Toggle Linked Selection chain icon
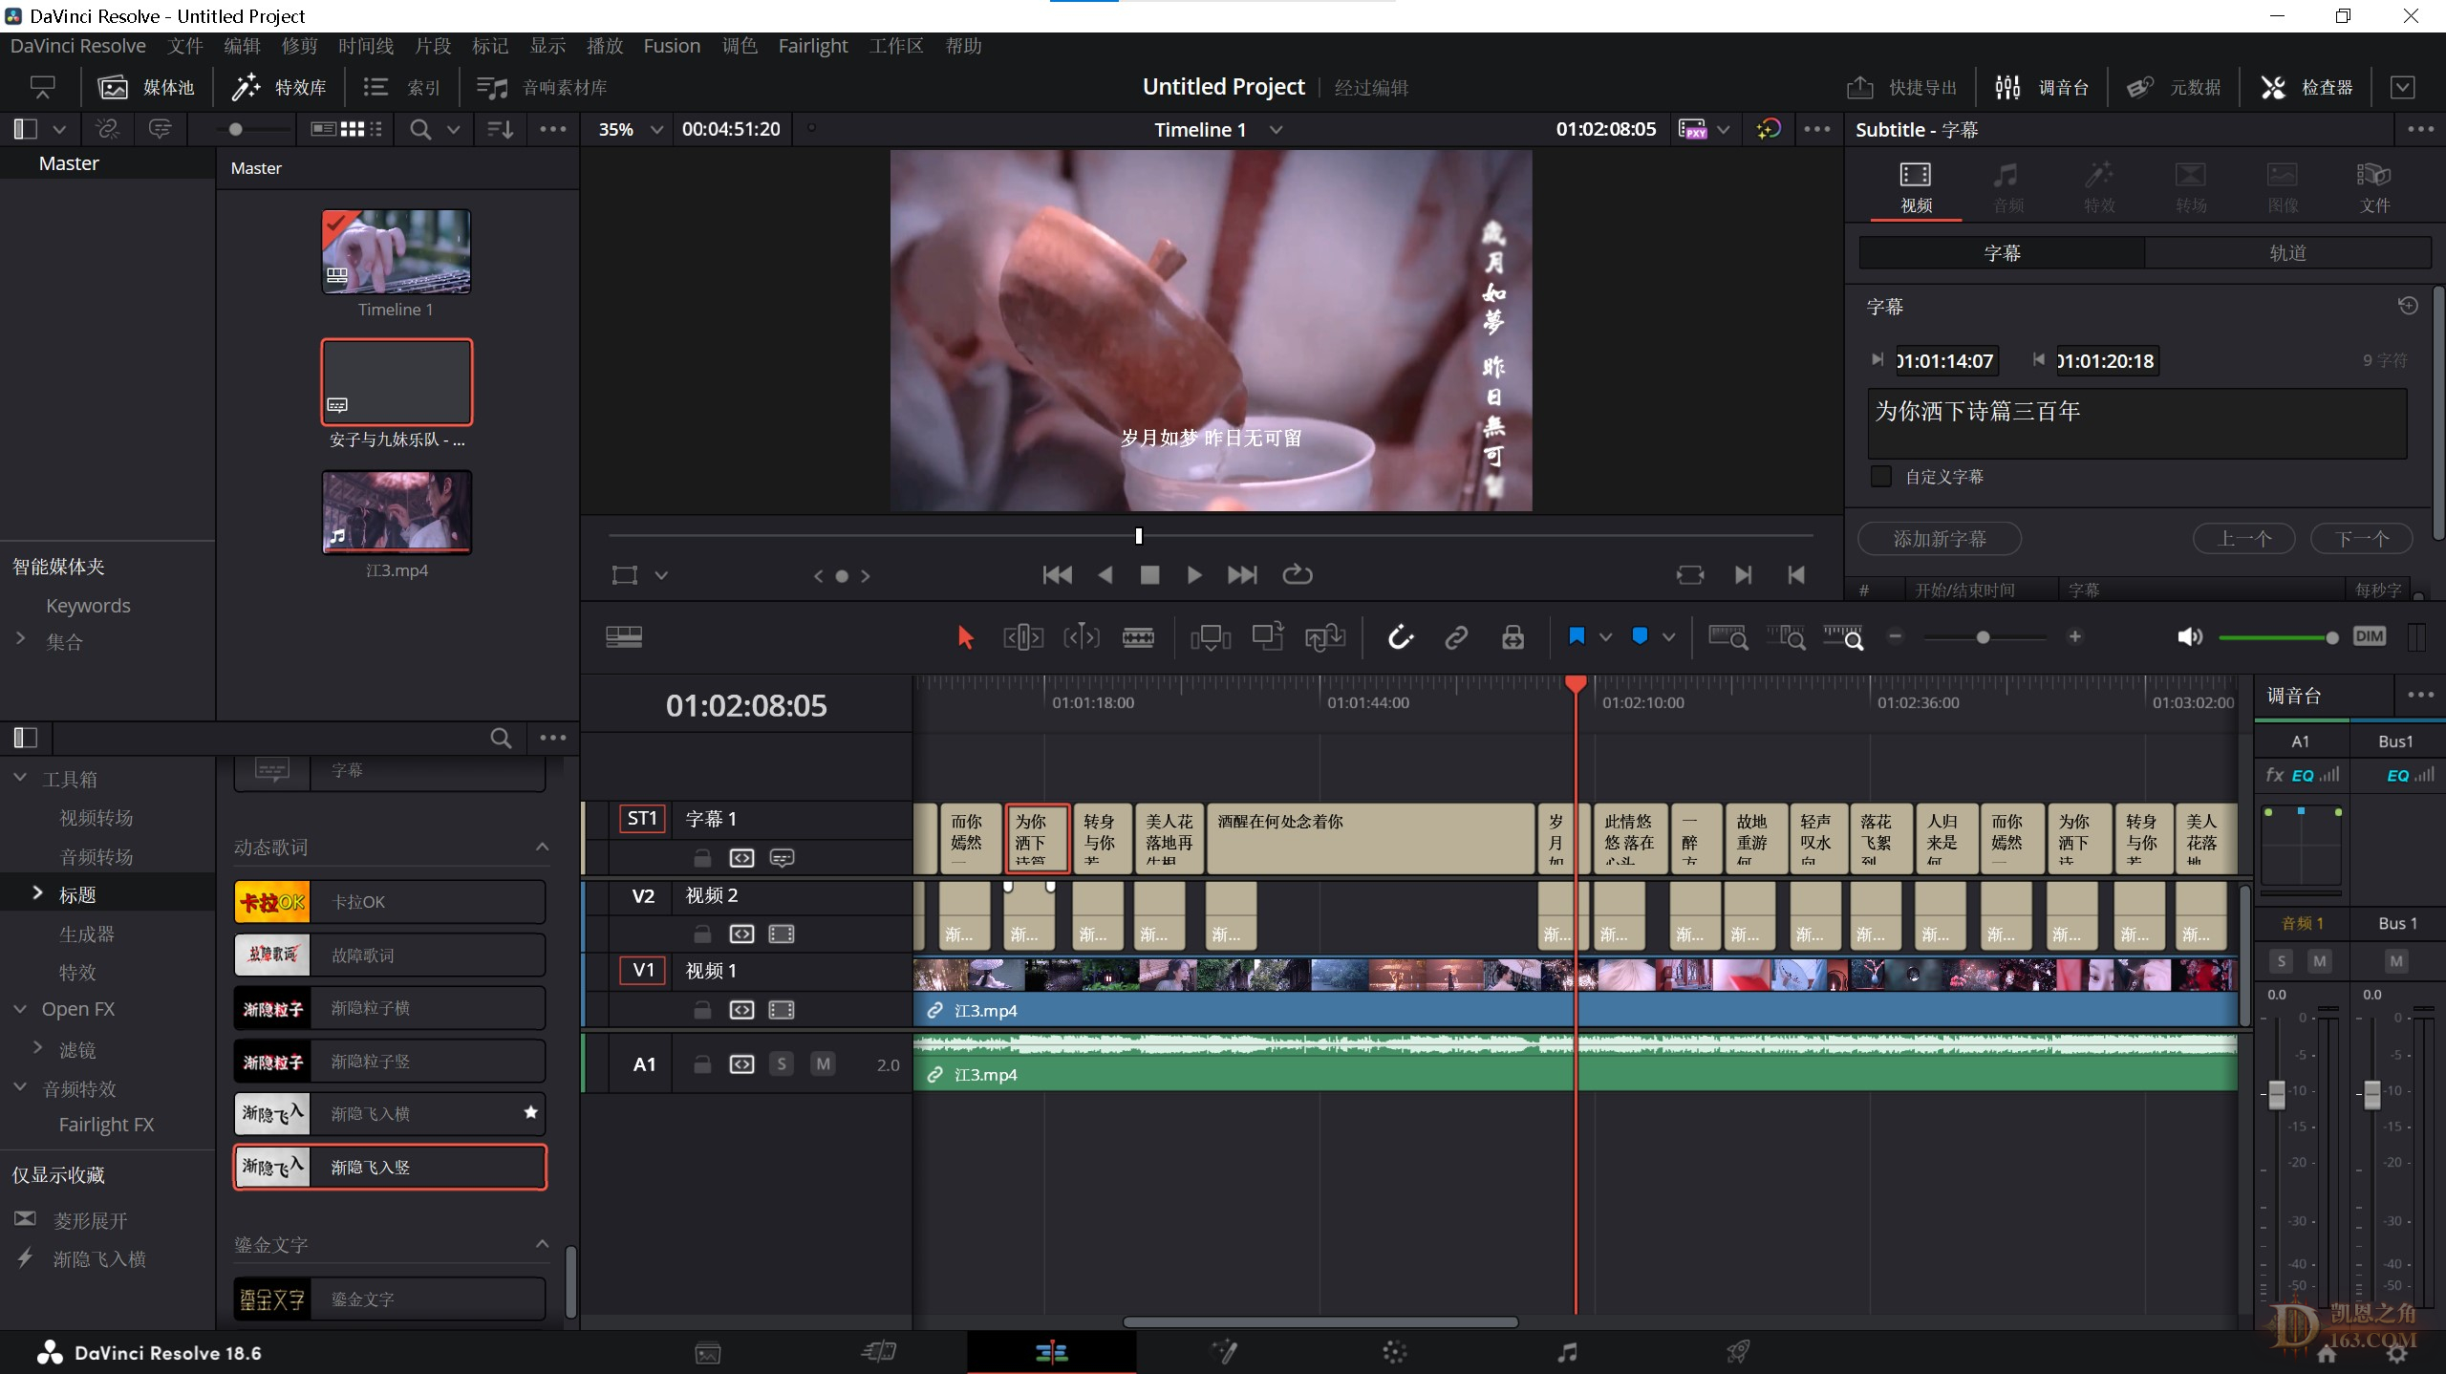The width and height of the screenshot is (2446, 1374). [x=1456, y=637]
